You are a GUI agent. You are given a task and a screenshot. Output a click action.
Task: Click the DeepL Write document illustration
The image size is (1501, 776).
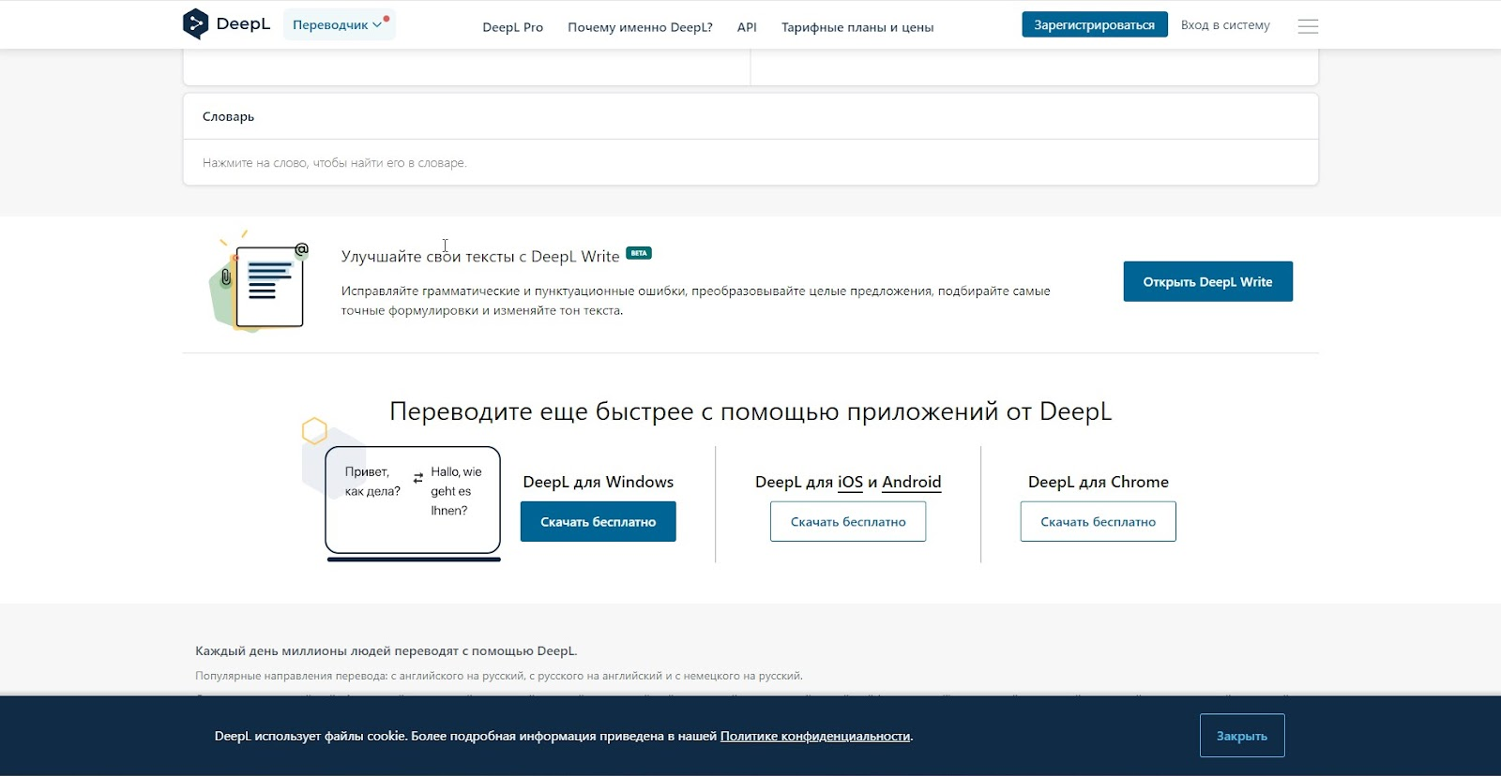tap(260, 282)
